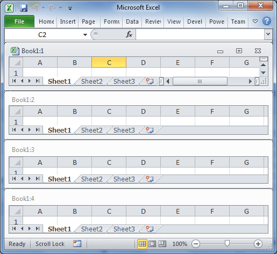Click the Name Box showing C2
The image size is (277, 254).
42,34
